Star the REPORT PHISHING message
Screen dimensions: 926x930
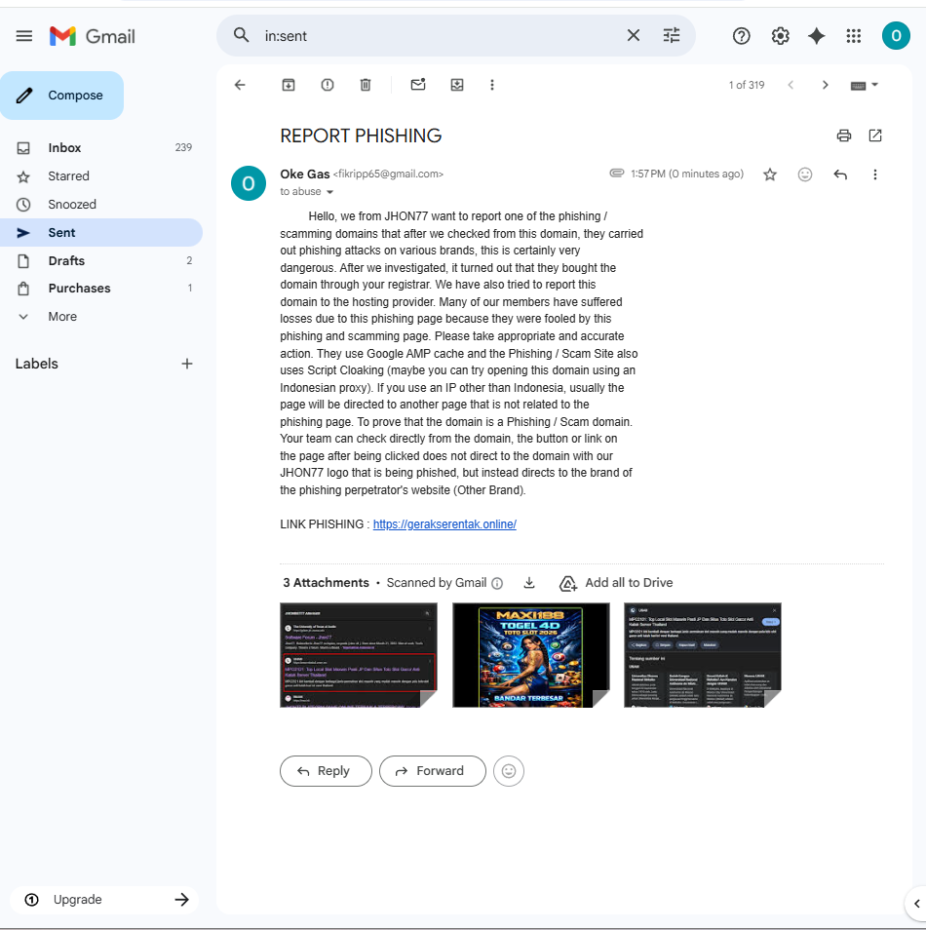point(769,174)
